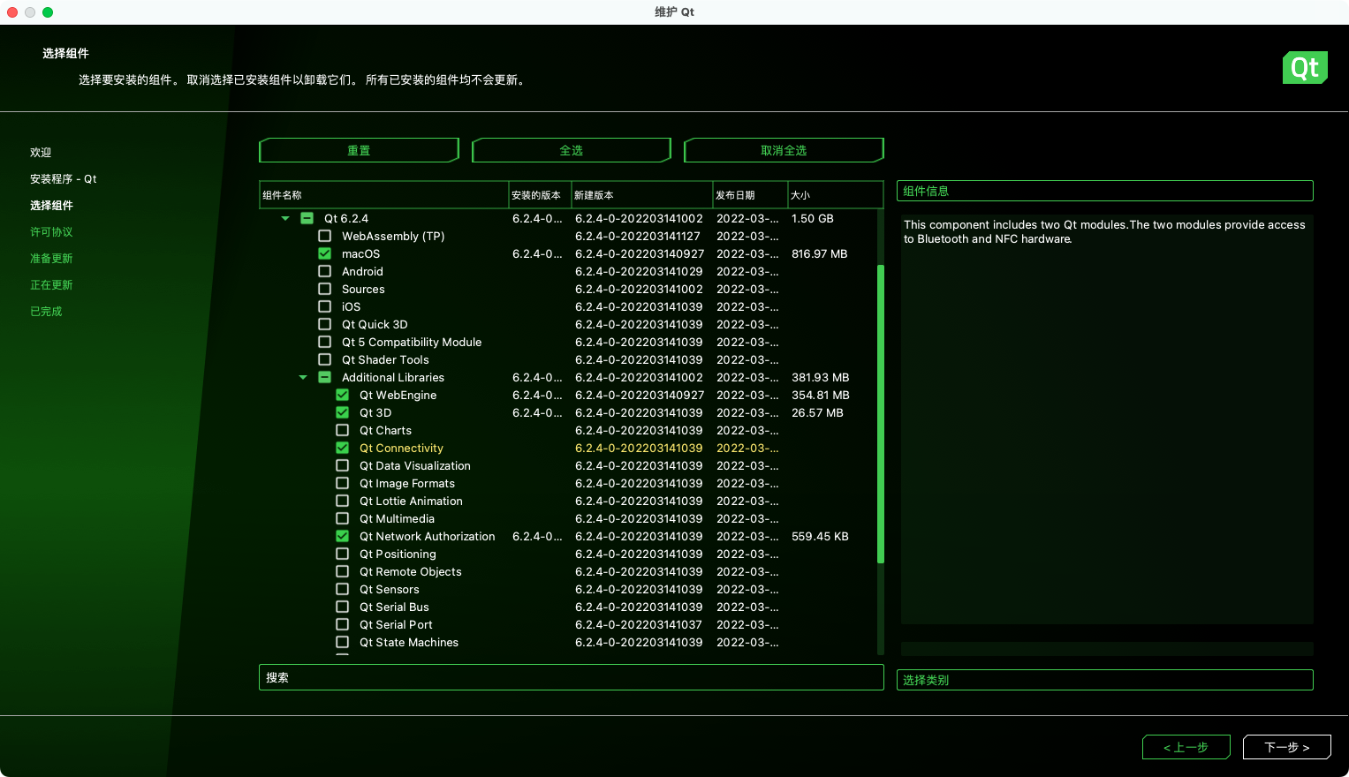Select the 准备更新 sidebar step
This screenshot has width=1349, height=777.
[51, 258]
